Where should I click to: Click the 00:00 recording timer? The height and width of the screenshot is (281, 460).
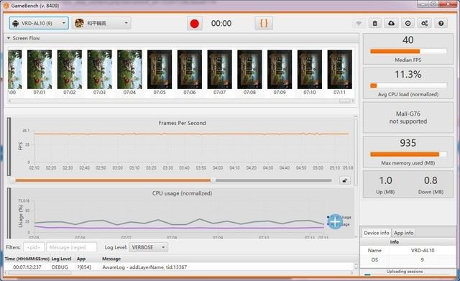221,24
